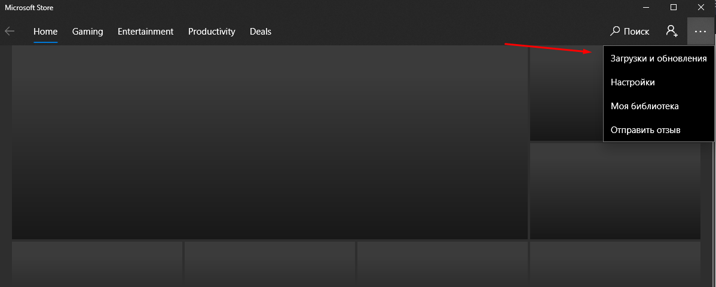Select the second tile in the bottom row
716x287 pixels.
[270, 264]
